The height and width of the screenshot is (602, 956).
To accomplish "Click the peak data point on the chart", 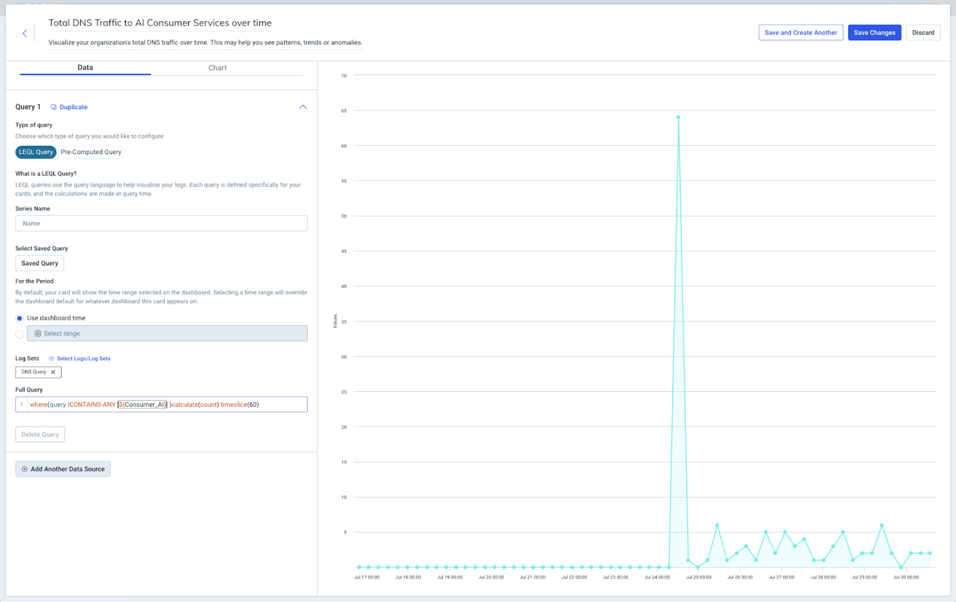I will (678, 117).
